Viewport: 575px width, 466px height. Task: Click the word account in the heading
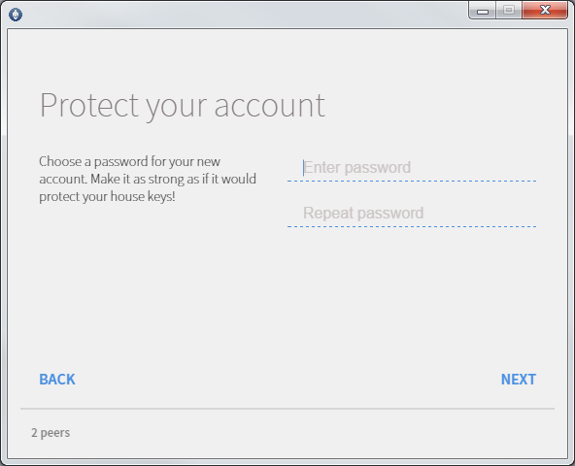coord(270,106)
